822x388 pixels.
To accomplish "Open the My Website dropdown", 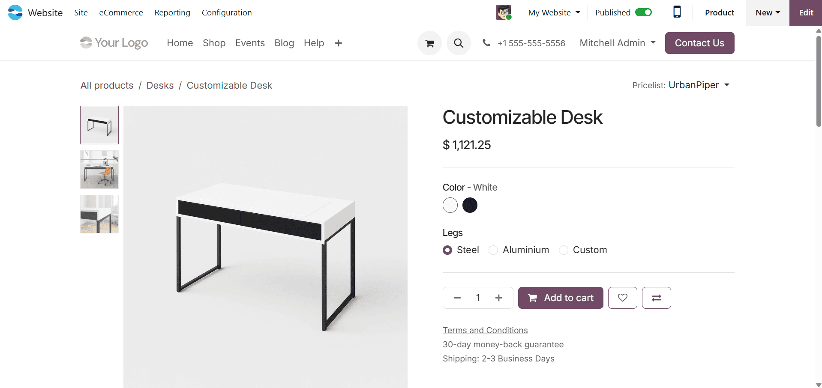I will pyautogui.click(x=554, y=12).
